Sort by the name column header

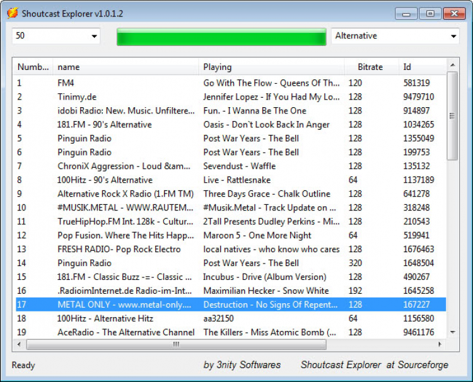coord(126,67)
